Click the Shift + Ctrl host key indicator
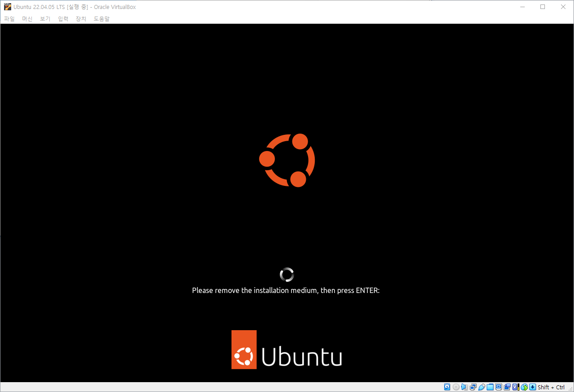Viewport: 574px width, 392px height. coord(551,387)
